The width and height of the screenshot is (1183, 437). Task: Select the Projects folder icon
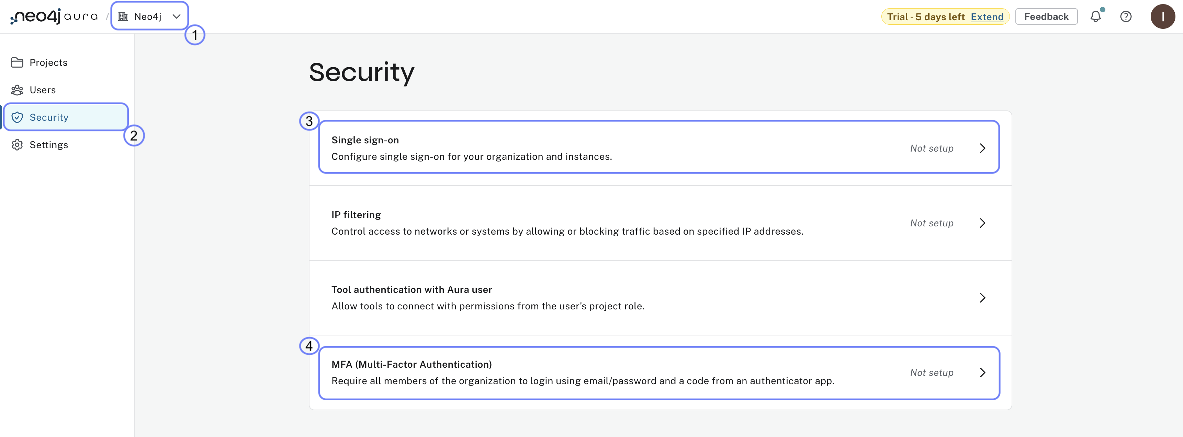[x=17, y=62]
